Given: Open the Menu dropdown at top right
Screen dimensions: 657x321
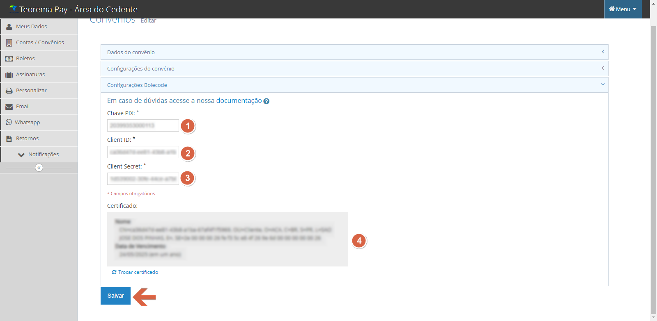Looking at the screenshot, I should click(623, 9).
